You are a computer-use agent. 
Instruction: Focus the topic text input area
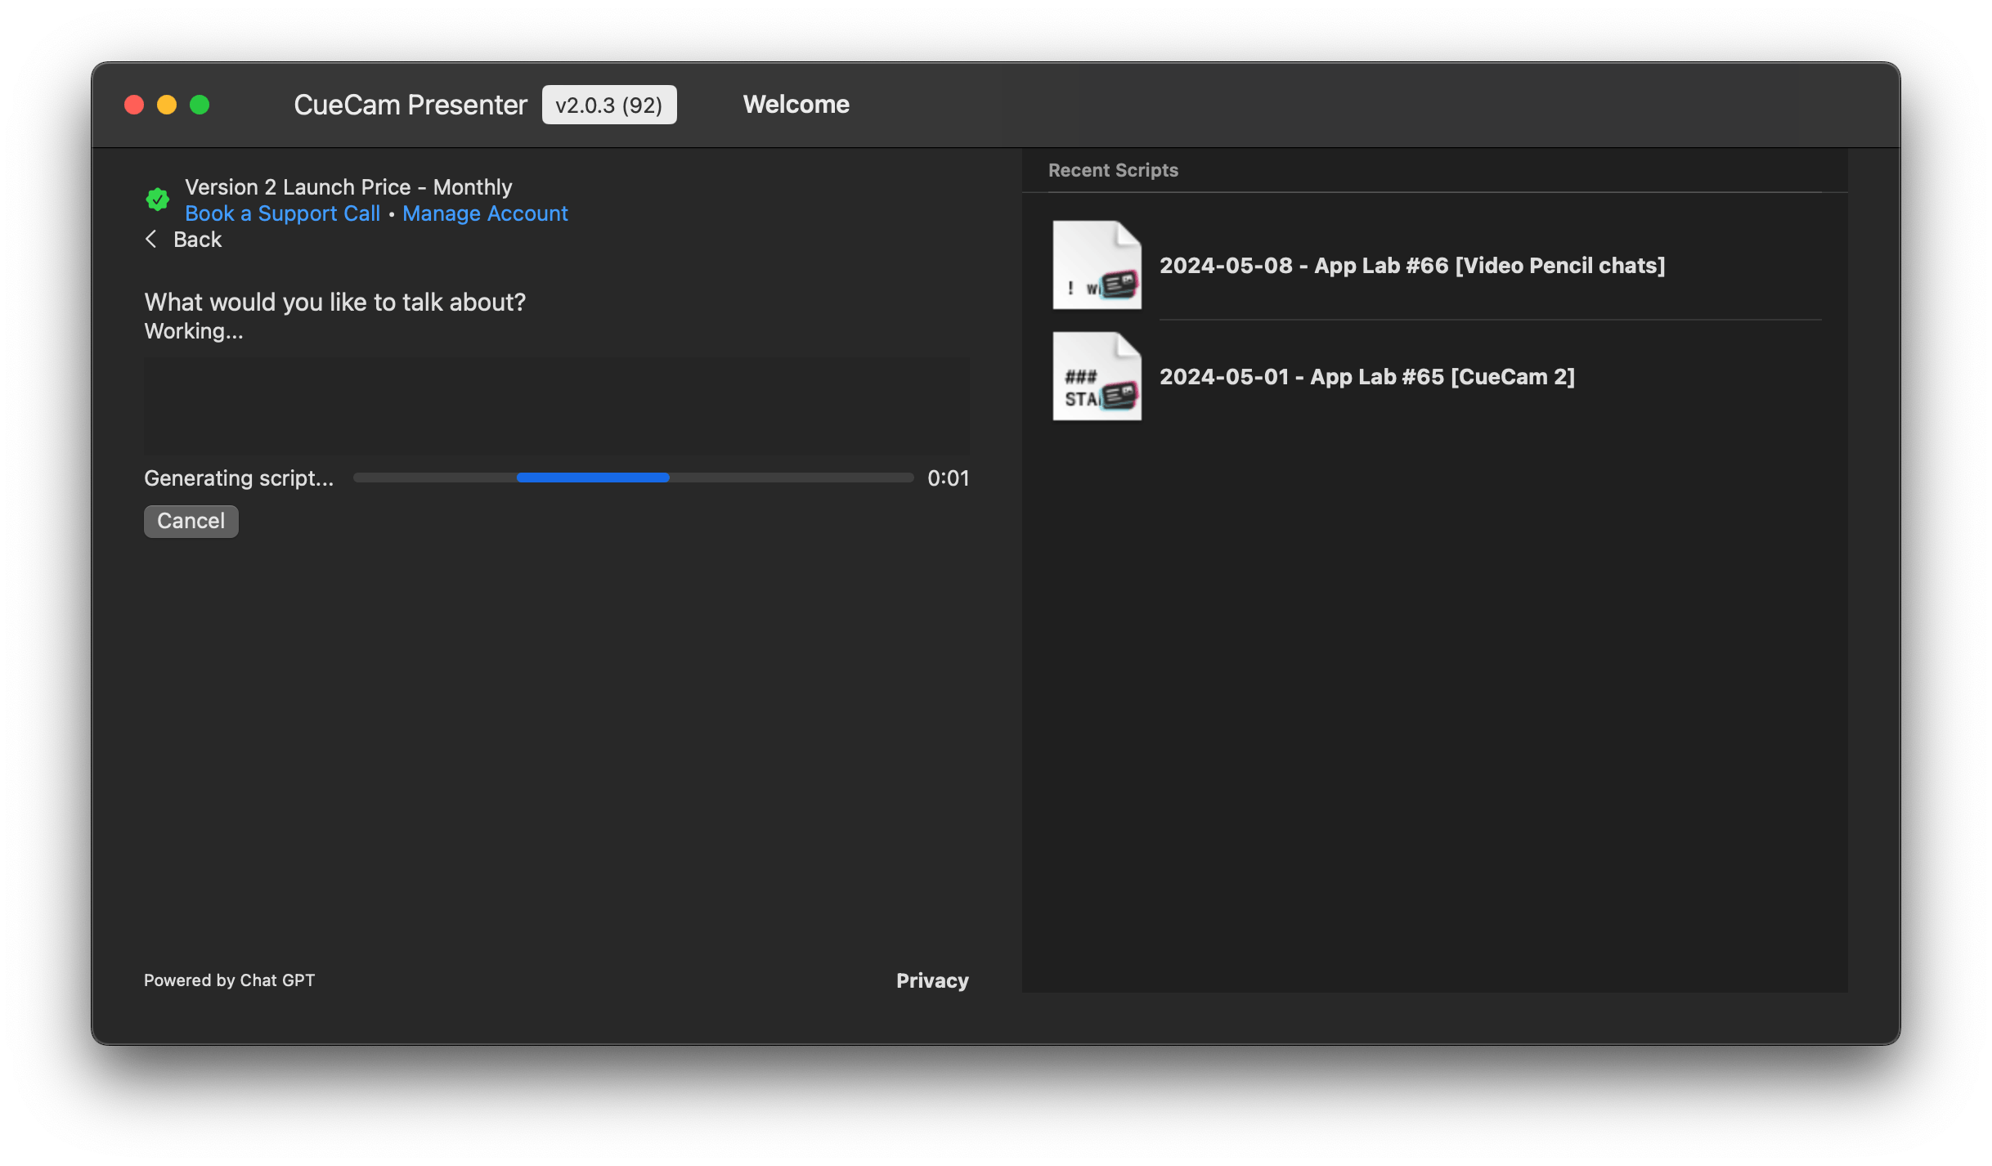tap(556, 406)
